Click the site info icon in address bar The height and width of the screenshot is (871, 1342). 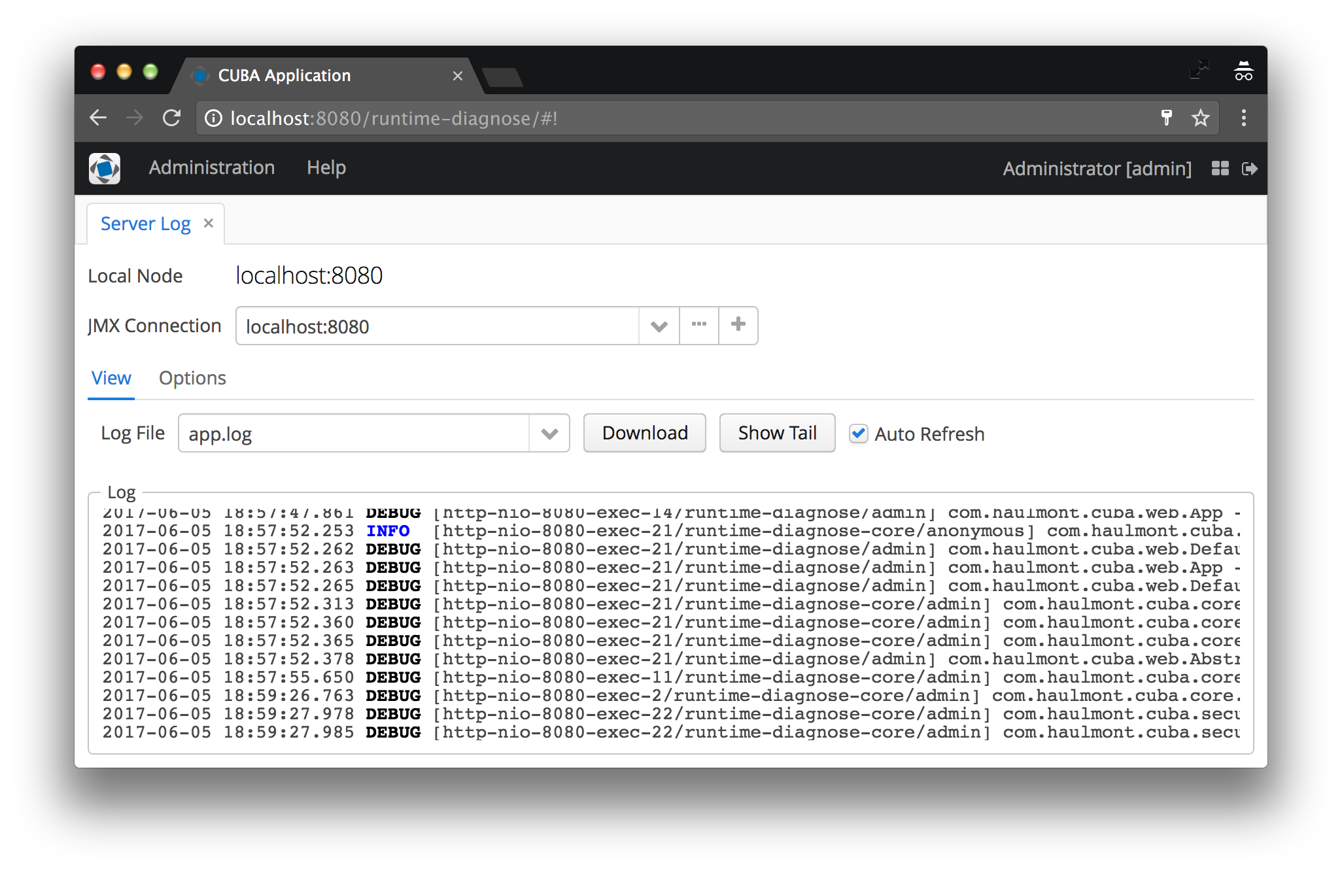point(213,118)
